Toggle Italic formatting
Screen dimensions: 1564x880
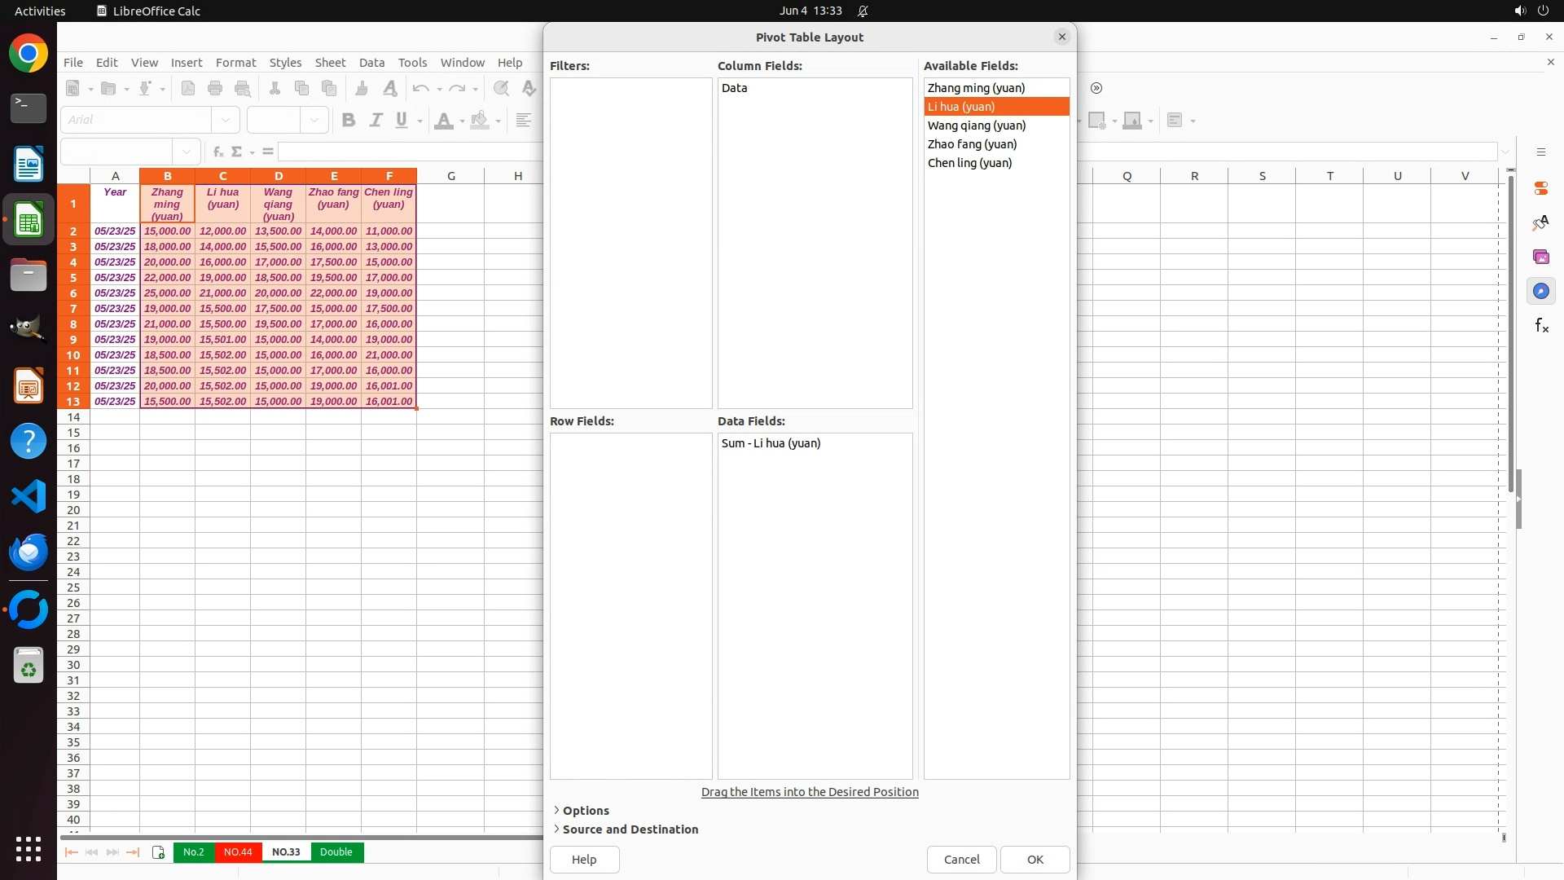pos(376,121)
